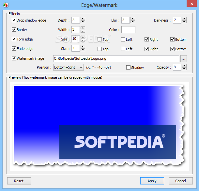Apply the edge and watermark effects
The image size is (199, 191).
click(152, 181)
